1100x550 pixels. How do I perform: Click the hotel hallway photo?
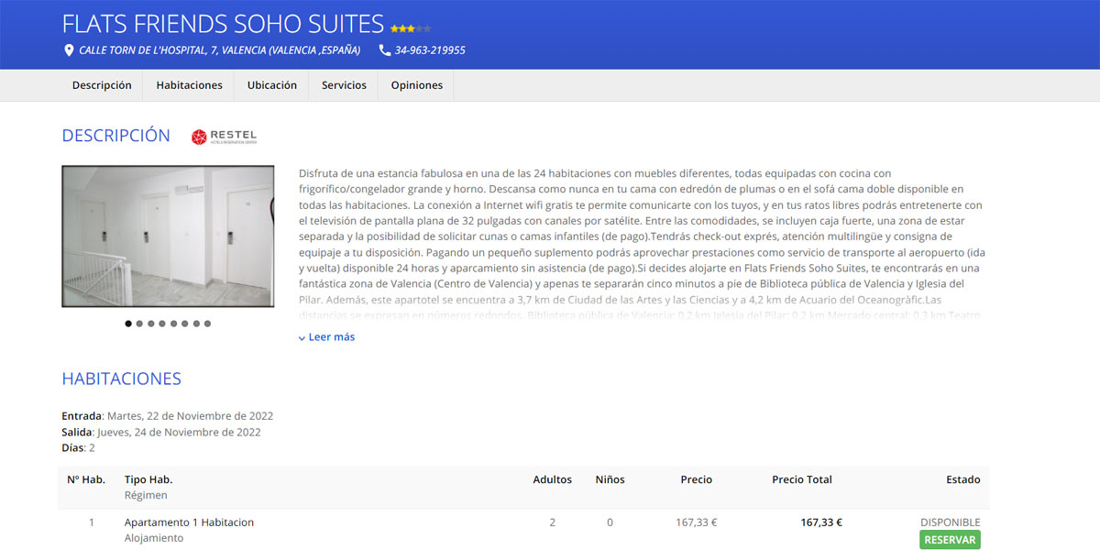point(168,236)
